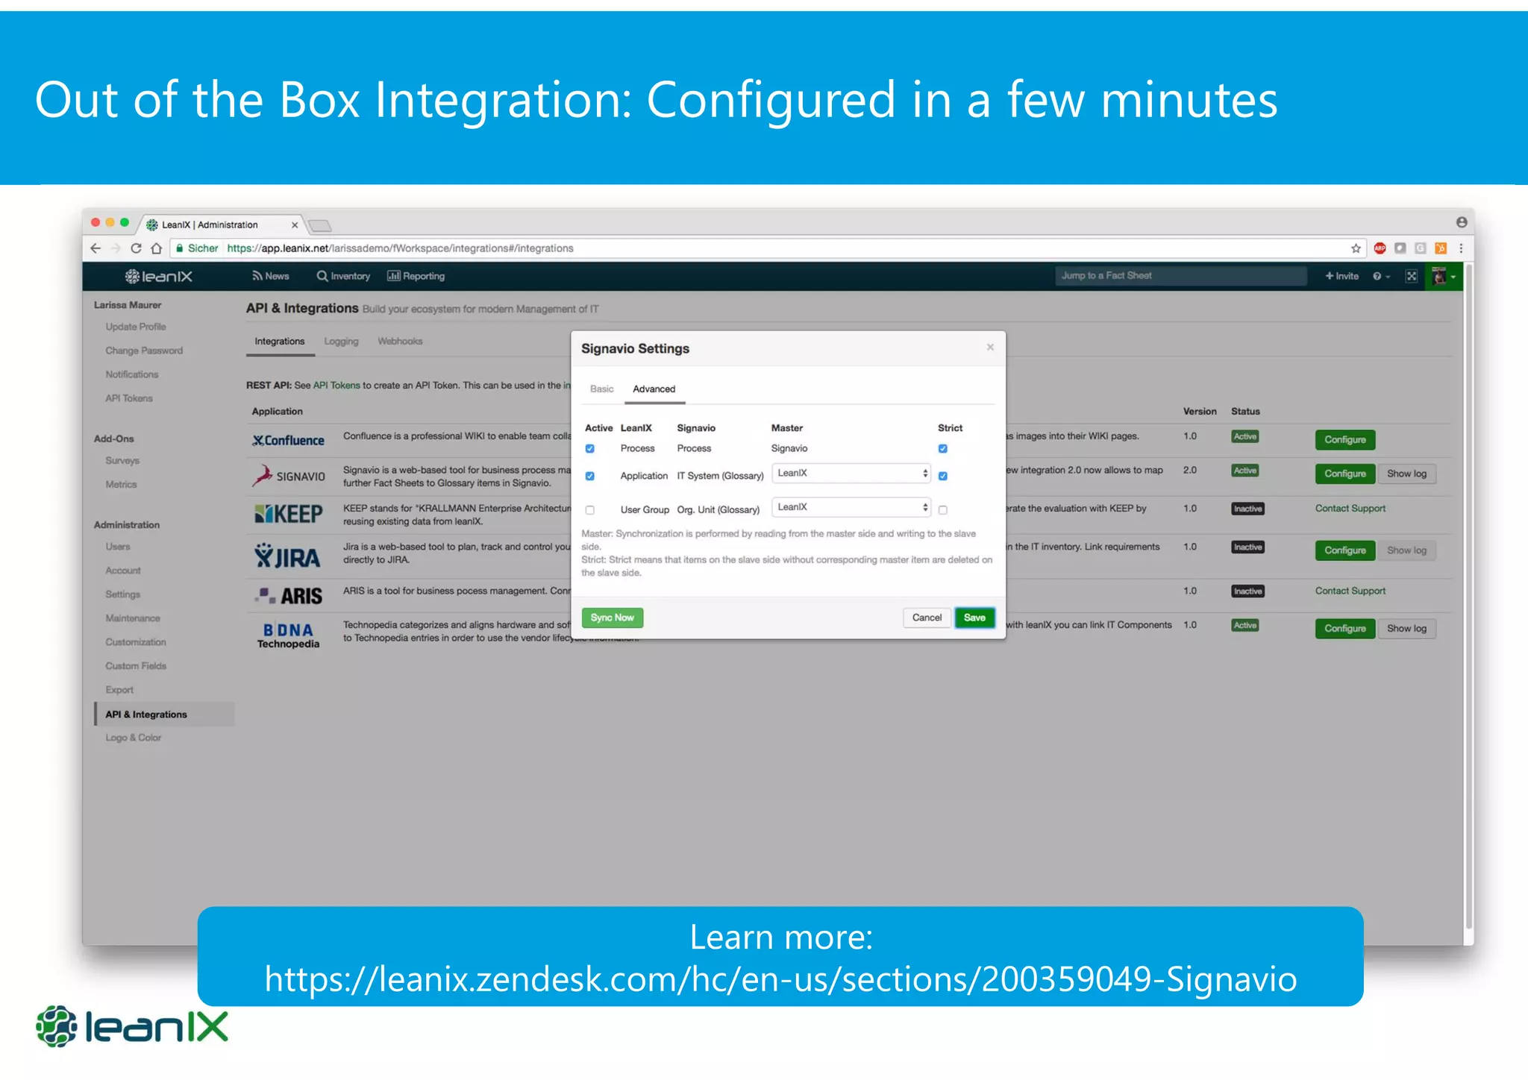Viewport: 1528px width, 1080px height.
Task: Open the help question mark menu
Action: [1381, 276]
